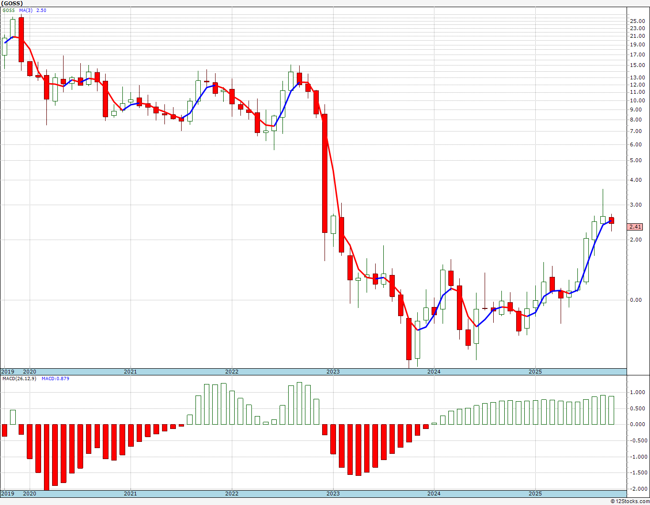Click the 4.00 price axis label
This screenshot has height=505, width=650.
(636, 180)
